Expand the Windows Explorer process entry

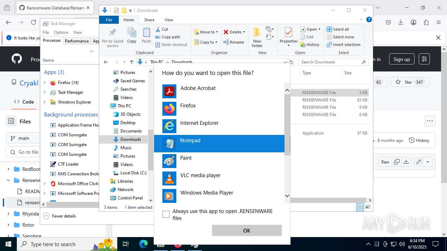pos(44,102)
